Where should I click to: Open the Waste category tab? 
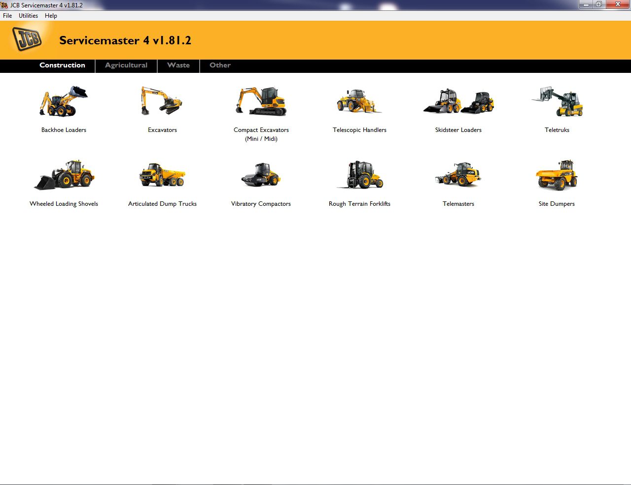click(178, 65)
